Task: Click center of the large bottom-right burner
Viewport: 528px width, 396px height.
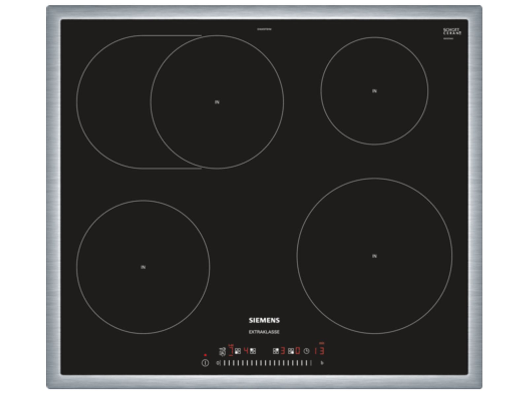Action: pos(374,256)
